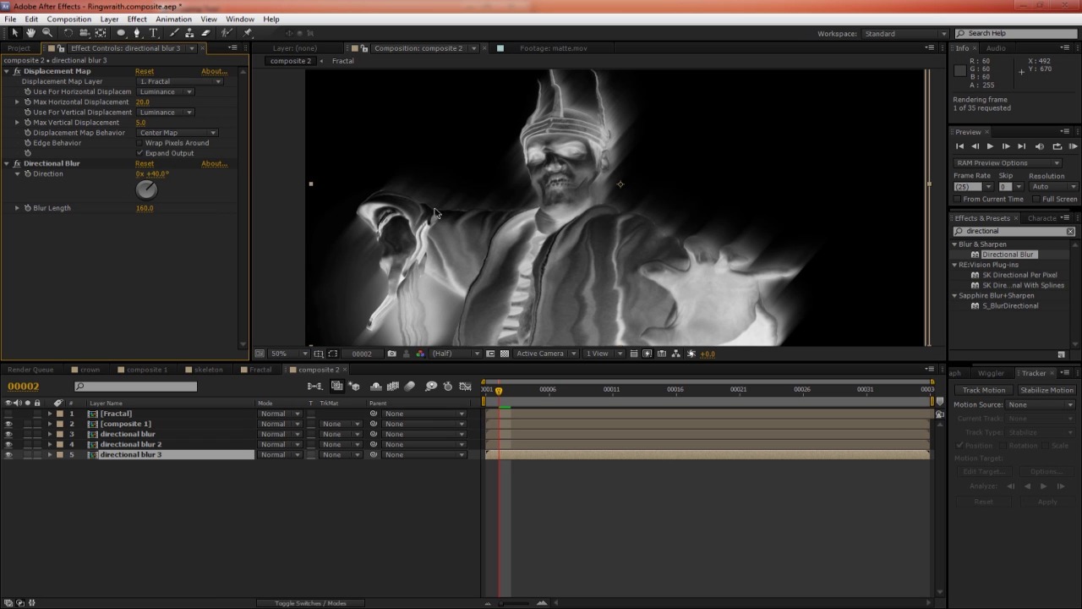
Task: Select the Zoom magnifier tool
Action: coord(46,33)
